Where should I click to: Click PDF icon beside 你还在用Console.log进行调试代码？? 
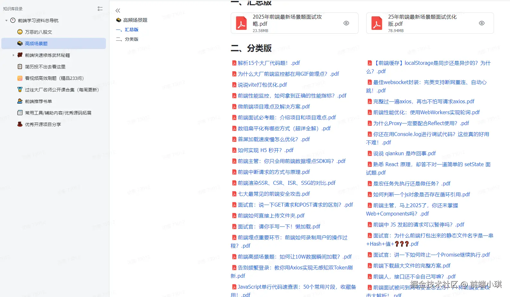click(370, 134)
